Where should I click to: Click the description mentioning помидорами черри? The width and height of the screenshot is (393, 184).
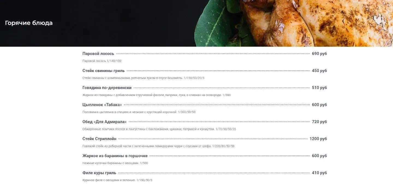158,146
